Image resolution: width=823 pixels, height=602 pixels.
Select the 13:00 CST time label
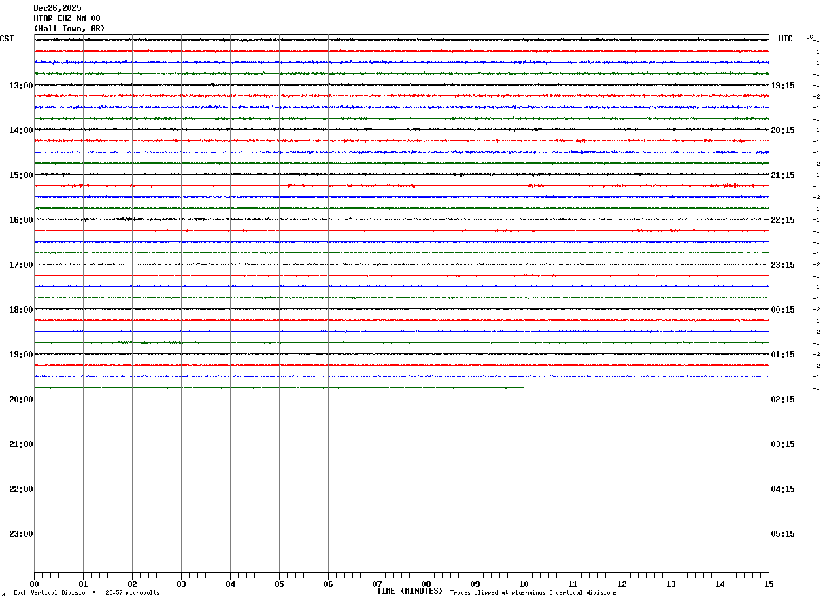(20, 86)
